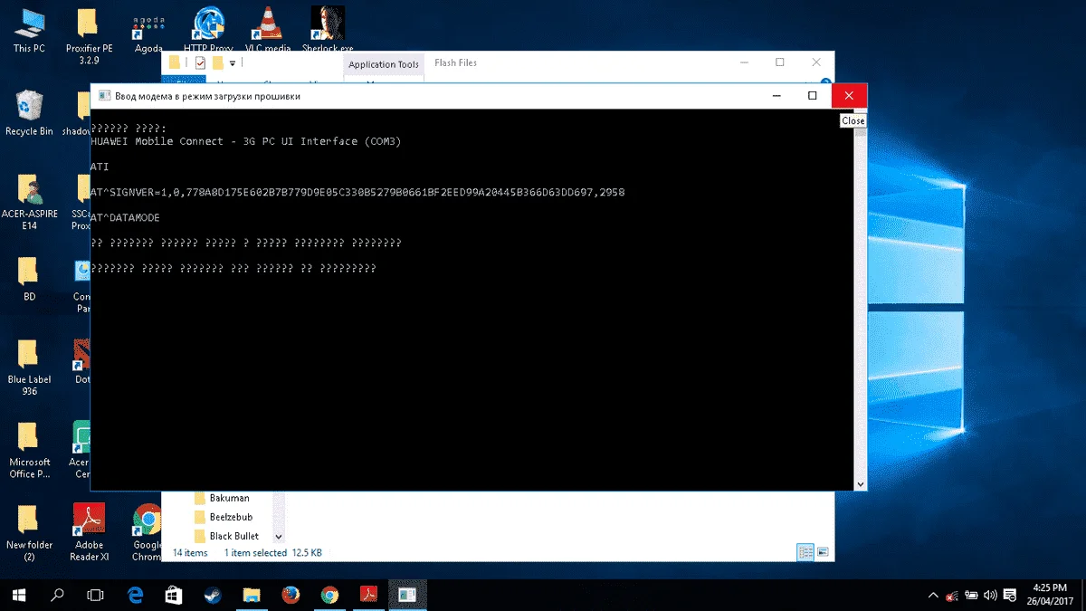Screen dimensions: 1086x611
Task: Launch Microsoft Edge from taskbar
Action: coord(136,596)
